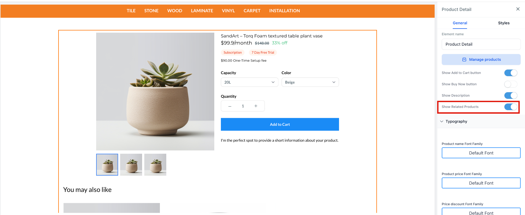
Task: Disable Show Related Products toggle
Action: [x=510, y=107]
